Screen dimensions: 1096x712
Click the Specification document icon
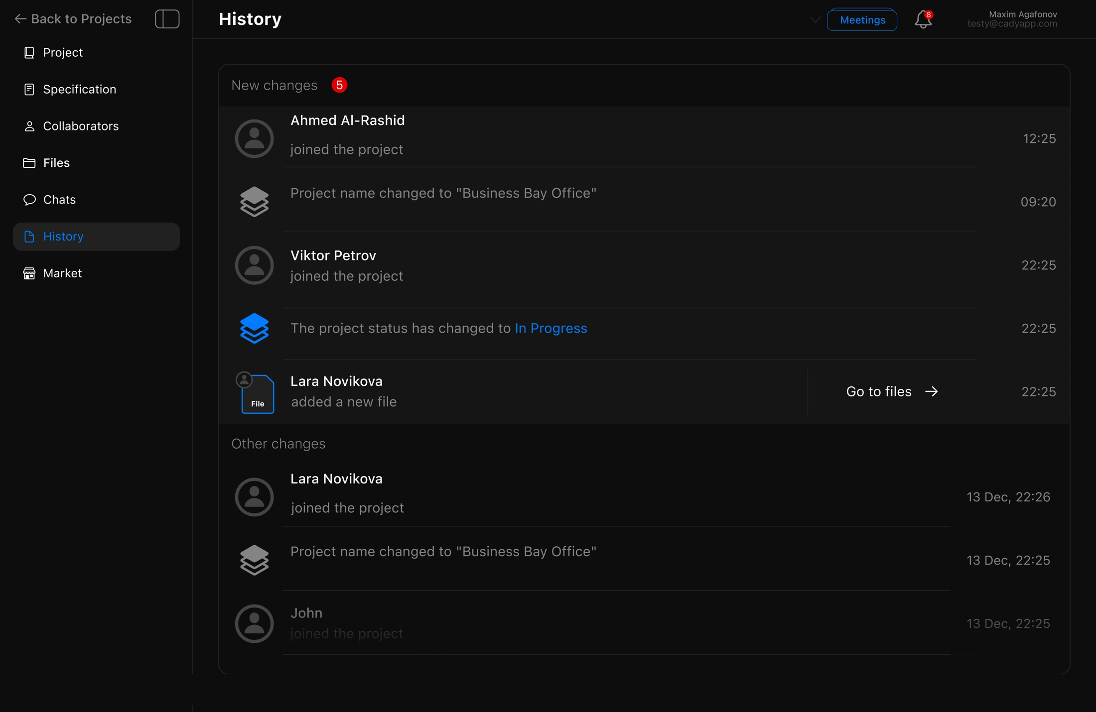pos(29,90)
